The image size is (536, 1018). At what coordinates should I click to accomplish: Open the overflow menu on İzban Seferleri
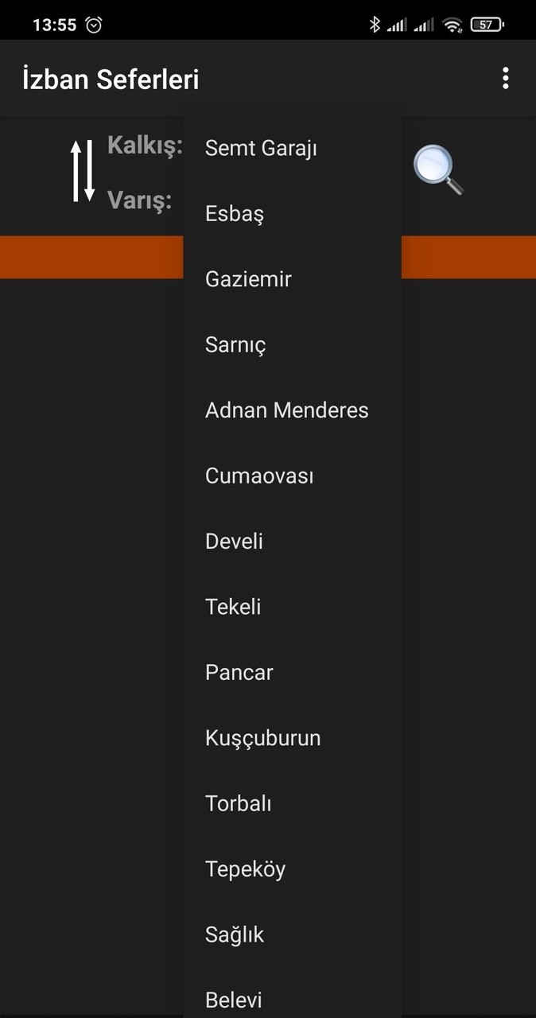click(x=505, y=77)
